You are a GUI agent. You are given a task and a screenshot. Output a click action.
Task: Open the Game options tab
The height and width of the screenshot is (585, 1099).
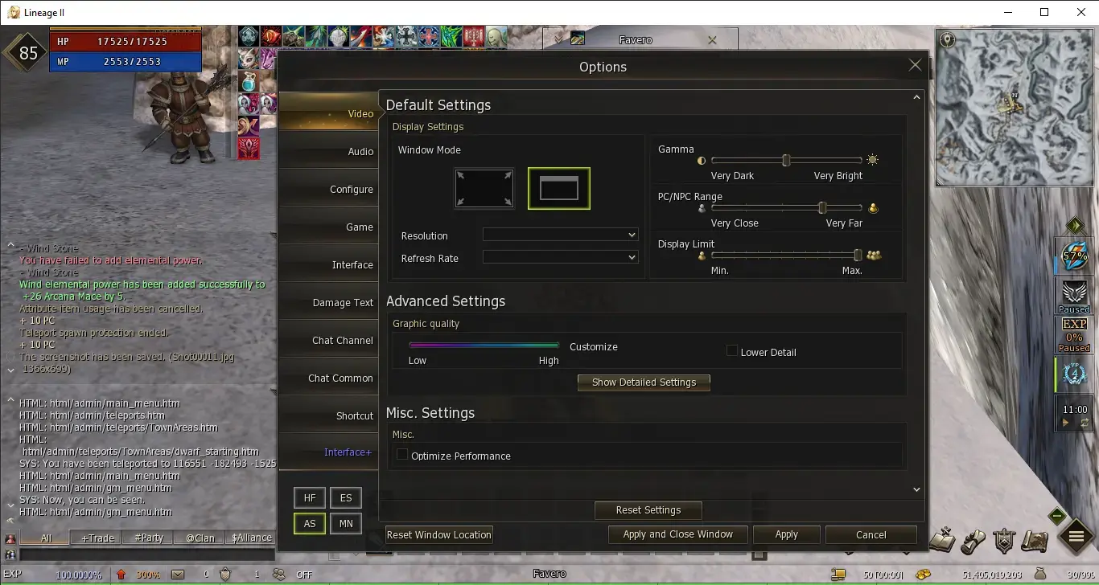pos(329,227)
